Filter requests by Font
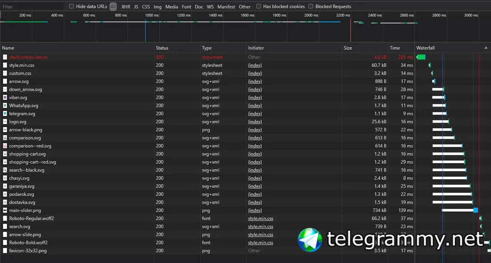Screen dimensions: 491x263 coord(187,7)
